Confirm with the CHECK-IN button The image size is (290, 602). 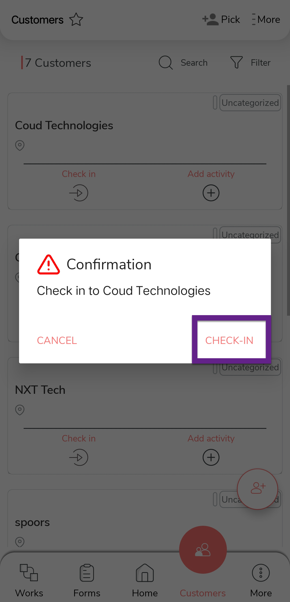[x=229, y=340]
